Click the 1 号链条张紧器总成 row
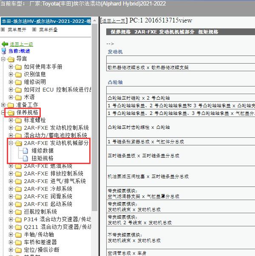Screen dimensions: 255x256 click(x=181, y=142)
